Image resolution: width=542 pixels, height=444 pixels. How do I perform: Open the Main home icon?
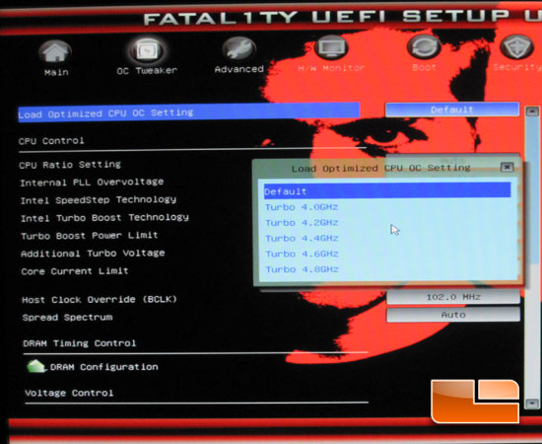(x=55, y=52)
